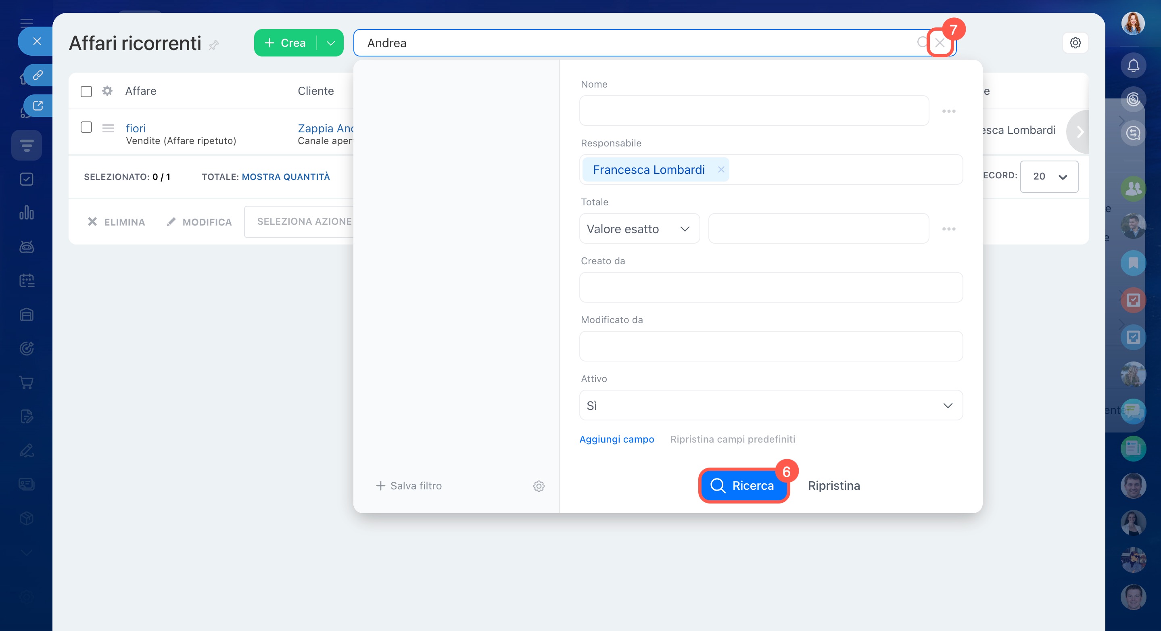Check the checkbox for the fiori row
The height and width of the screenshot is (631, 1161).
[x=86, y=127]
